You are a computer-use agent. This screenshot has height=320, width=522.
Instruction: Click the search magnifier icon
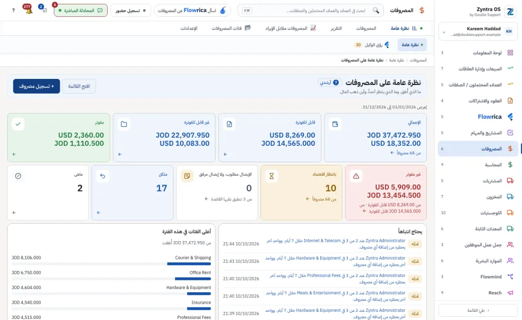376,10
